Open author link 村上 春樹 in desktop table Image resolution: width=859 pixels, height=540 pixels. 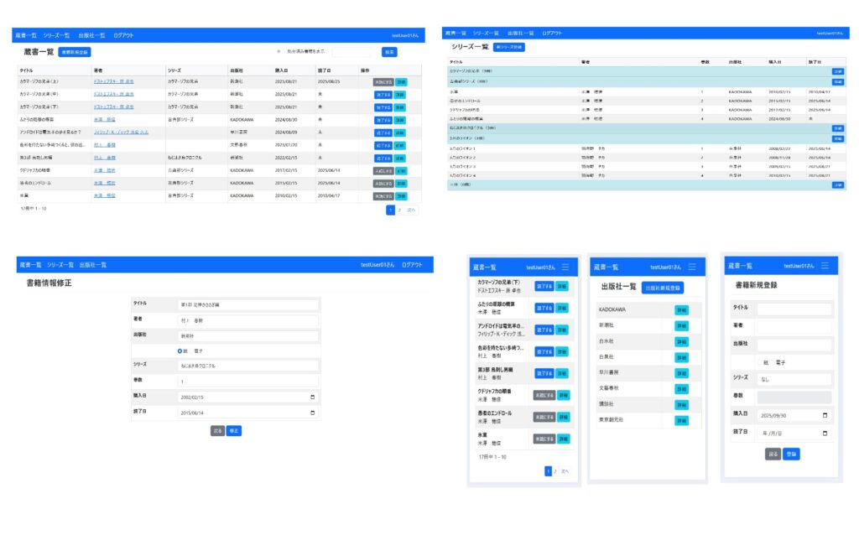[104, 145]
